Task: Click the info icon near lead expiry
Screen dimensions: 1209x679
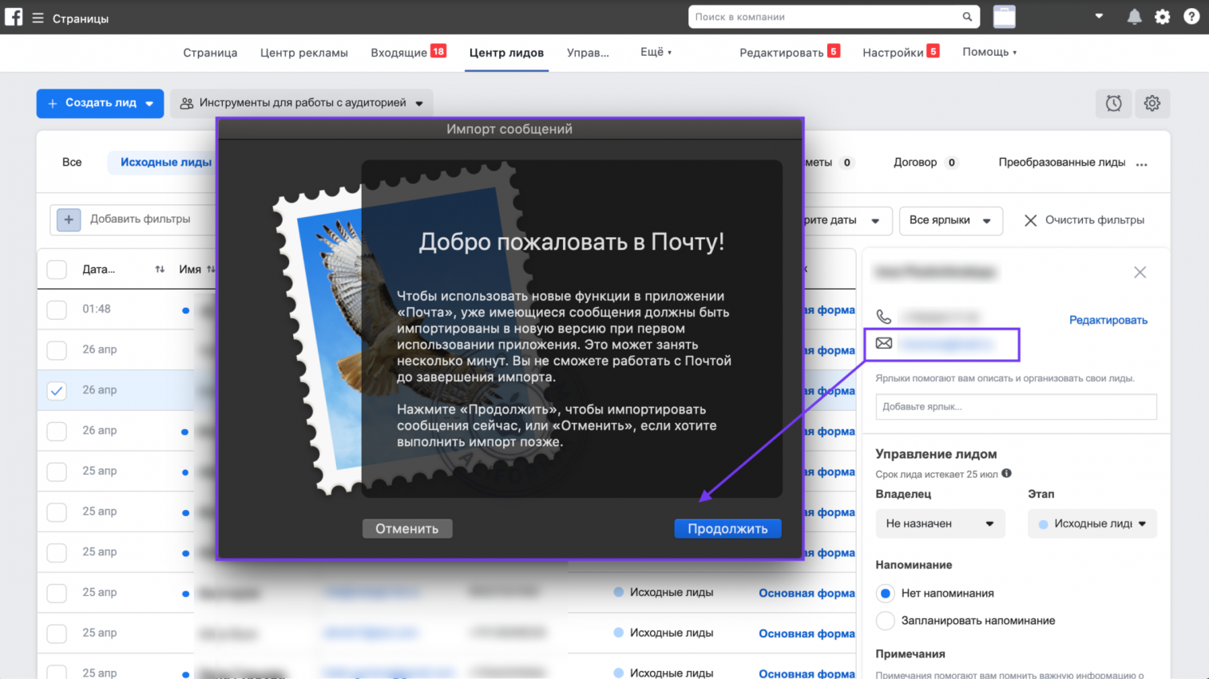Action: (1006, 473)
